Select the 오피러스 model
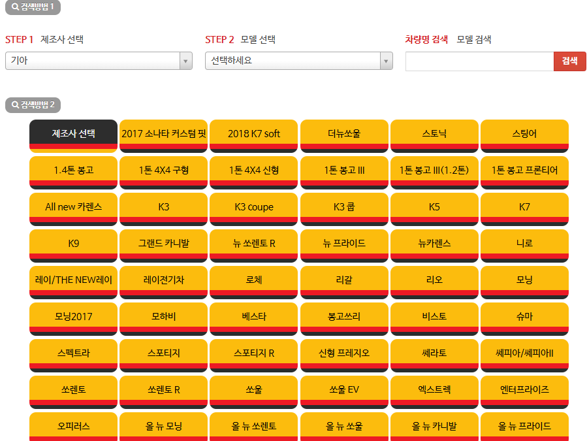This screenshot has width=587, height=441. (x=73, y=427)
